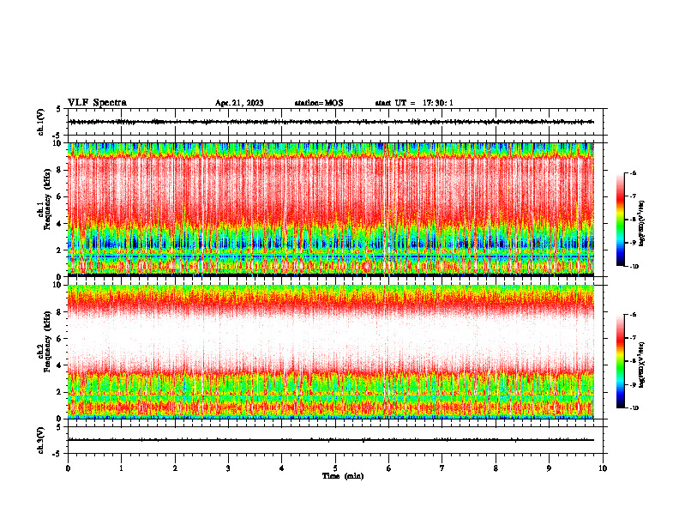This screenshot has height=525, width=679.
Task: Click the "8" kHz tick on ch.1 axis
Action: click(59, 170)
